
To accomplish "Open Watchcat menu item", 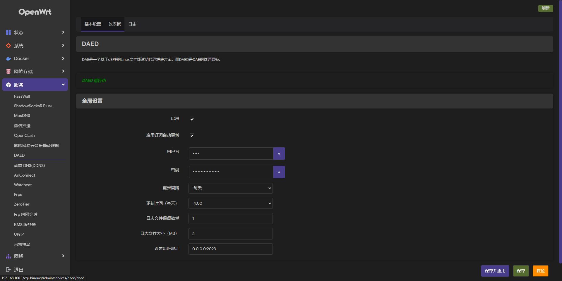I will pyautogui.click(x=23, y=185).
